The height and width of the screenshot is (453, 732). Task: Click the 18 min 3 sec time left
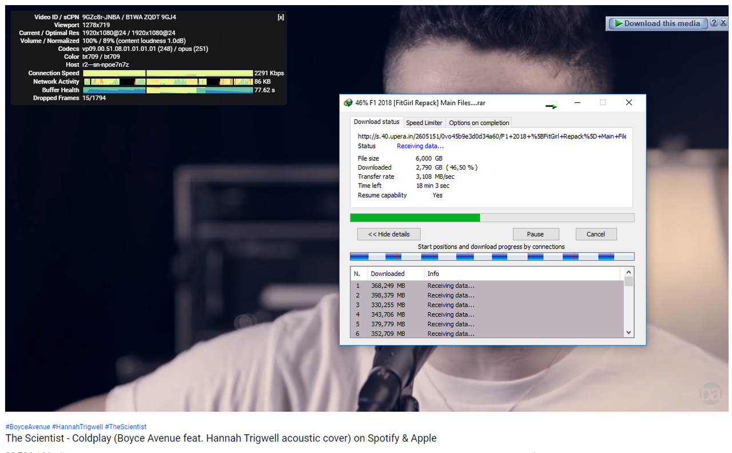point(433,186)
